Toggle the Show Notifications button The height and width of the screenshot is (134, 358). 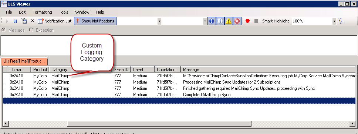pos(95,21)
